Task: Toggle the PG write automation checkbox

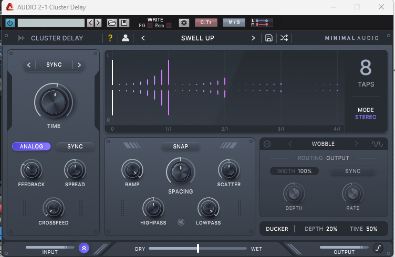Action: [150, 25]
